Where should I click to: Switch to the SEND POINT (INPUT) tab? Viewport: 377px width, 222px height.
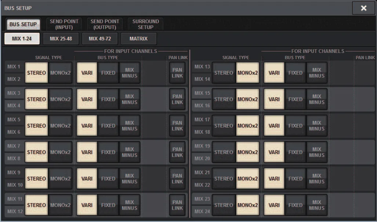(x=64, y=24)
